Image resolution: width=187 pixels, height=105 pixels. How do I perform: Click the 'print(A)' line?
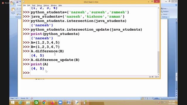pos(39,64)
